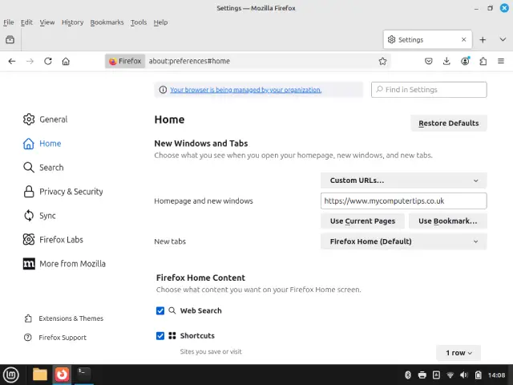Open a new tab with plus icon
513x385 pixels.
483,39
